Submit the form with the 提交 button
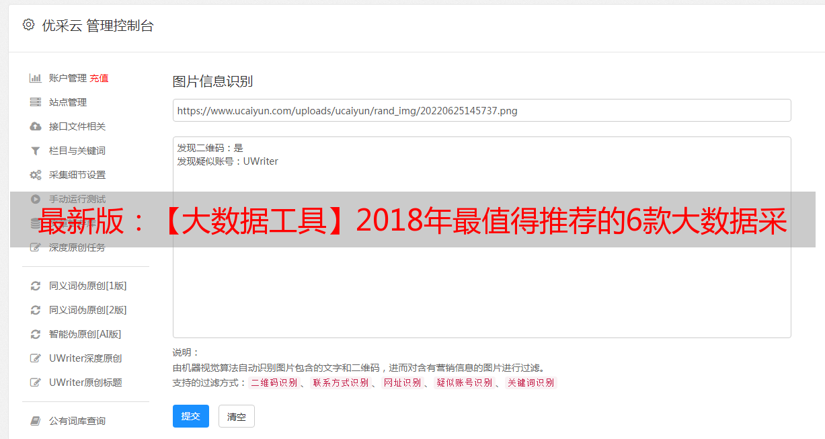Viewport: 825px width, 439px height. (191, 416)
